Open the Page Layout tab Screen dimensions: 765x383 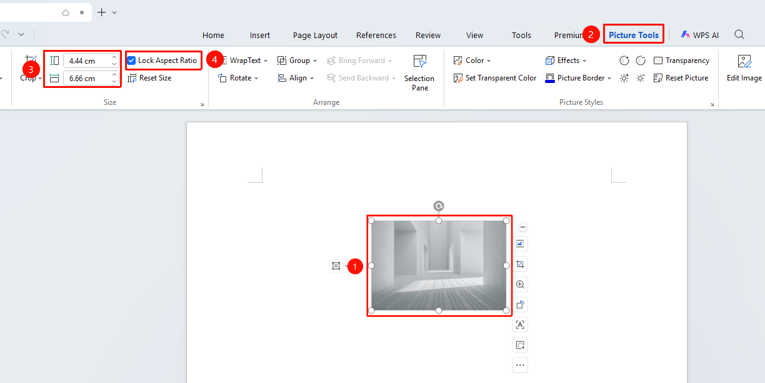[x=315, y=35]
